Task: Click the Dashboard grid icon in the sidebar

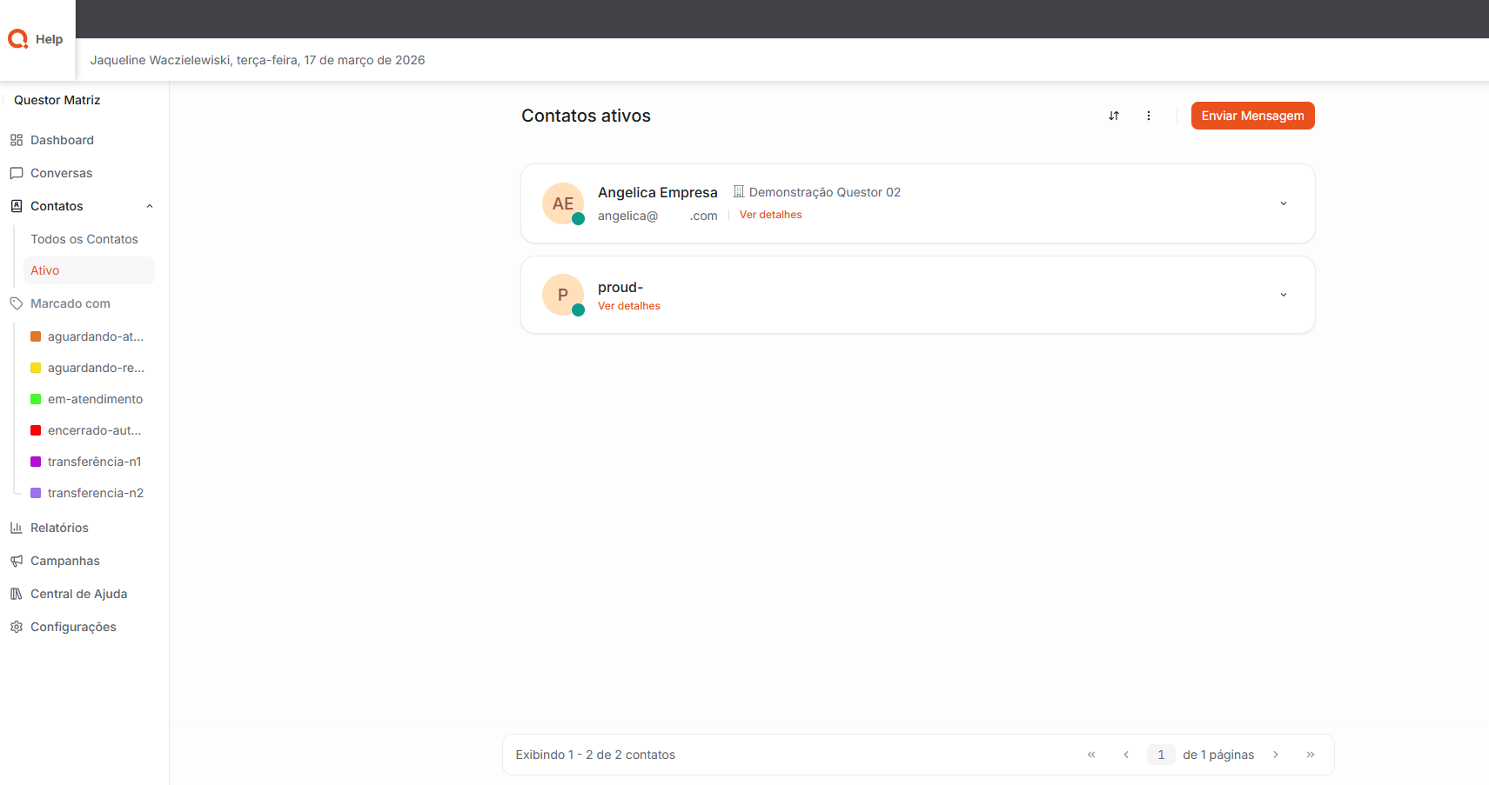Action: pos(17,140)
